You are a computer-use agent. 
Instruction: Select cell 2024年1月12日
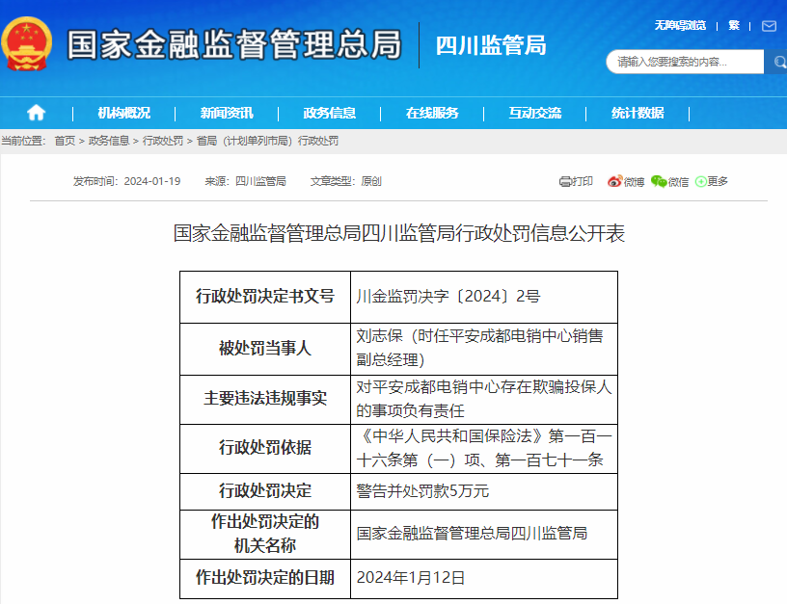[484, 578]
